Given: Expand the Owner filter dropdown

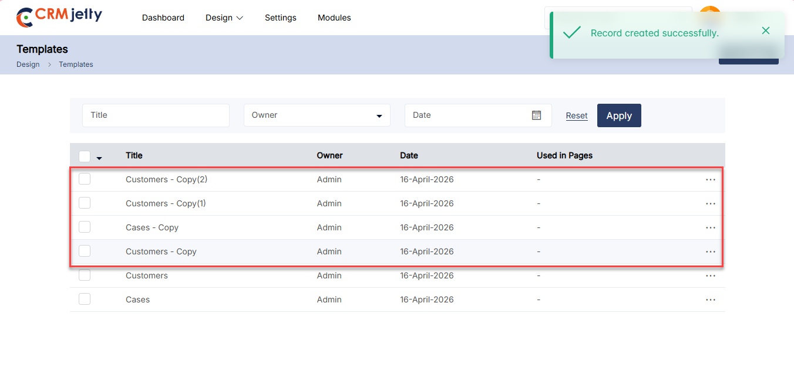Looking at the screenshot, I should (317, 115).
